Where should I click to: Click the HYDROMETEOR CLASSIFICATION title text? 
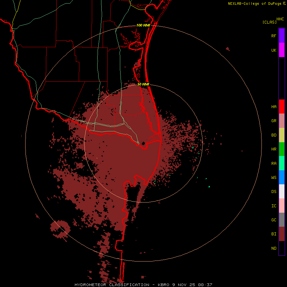pos(112,285)
